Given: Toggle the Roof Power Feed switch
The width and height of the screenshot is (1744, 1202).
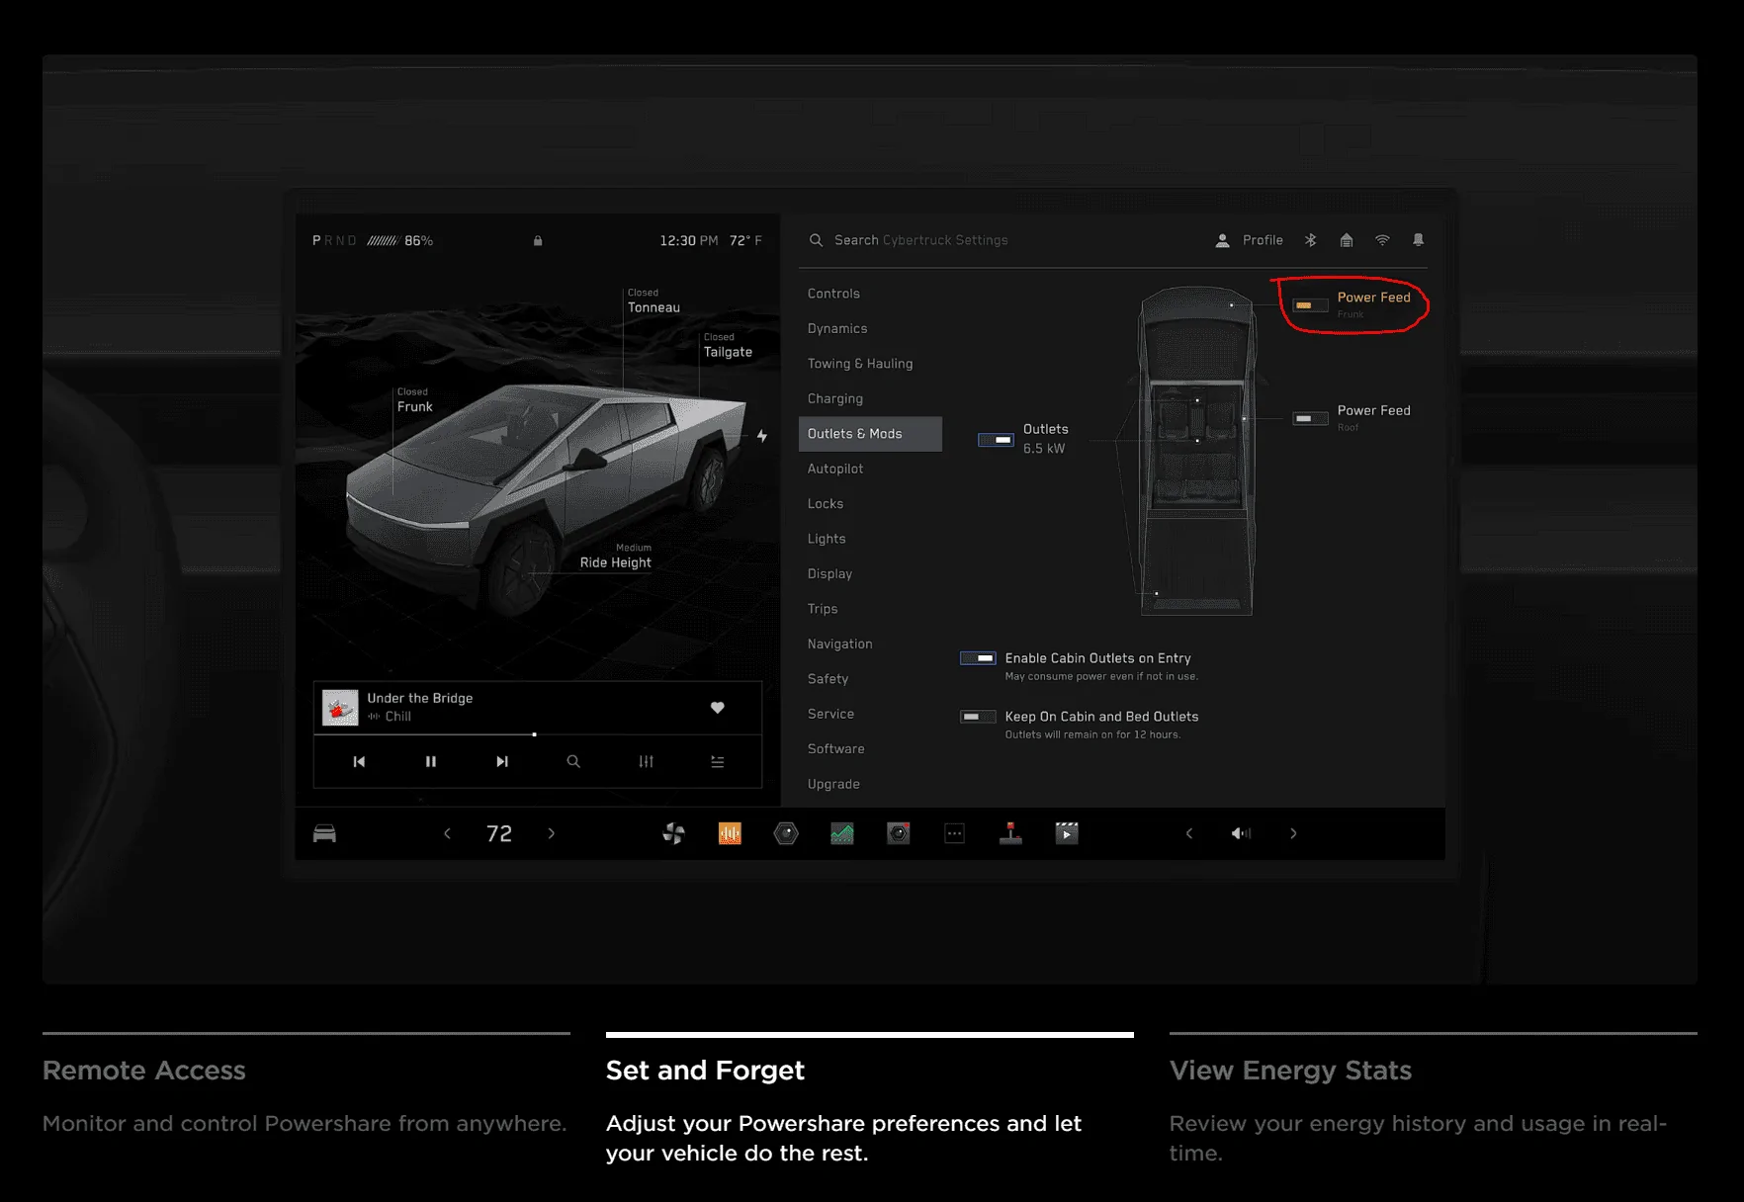Looking at the screenshot, I should [x=1310, y=418].
